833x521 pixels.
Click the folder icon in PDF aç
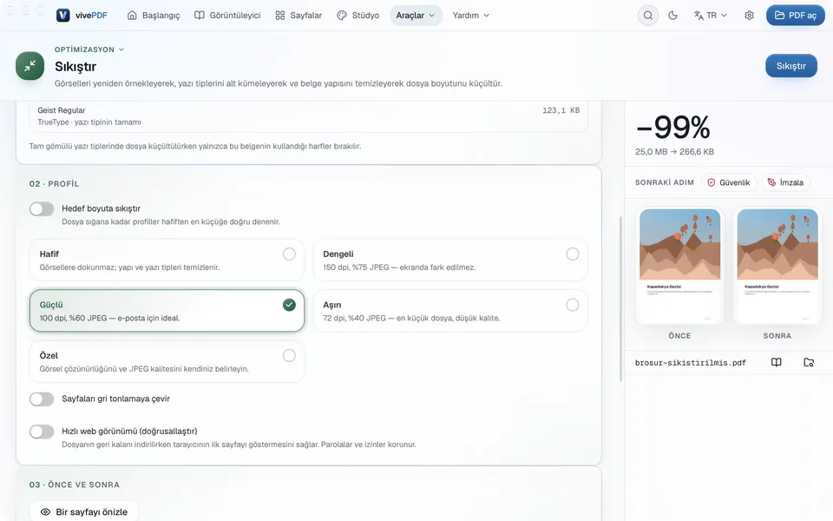[x=779, y=16]
